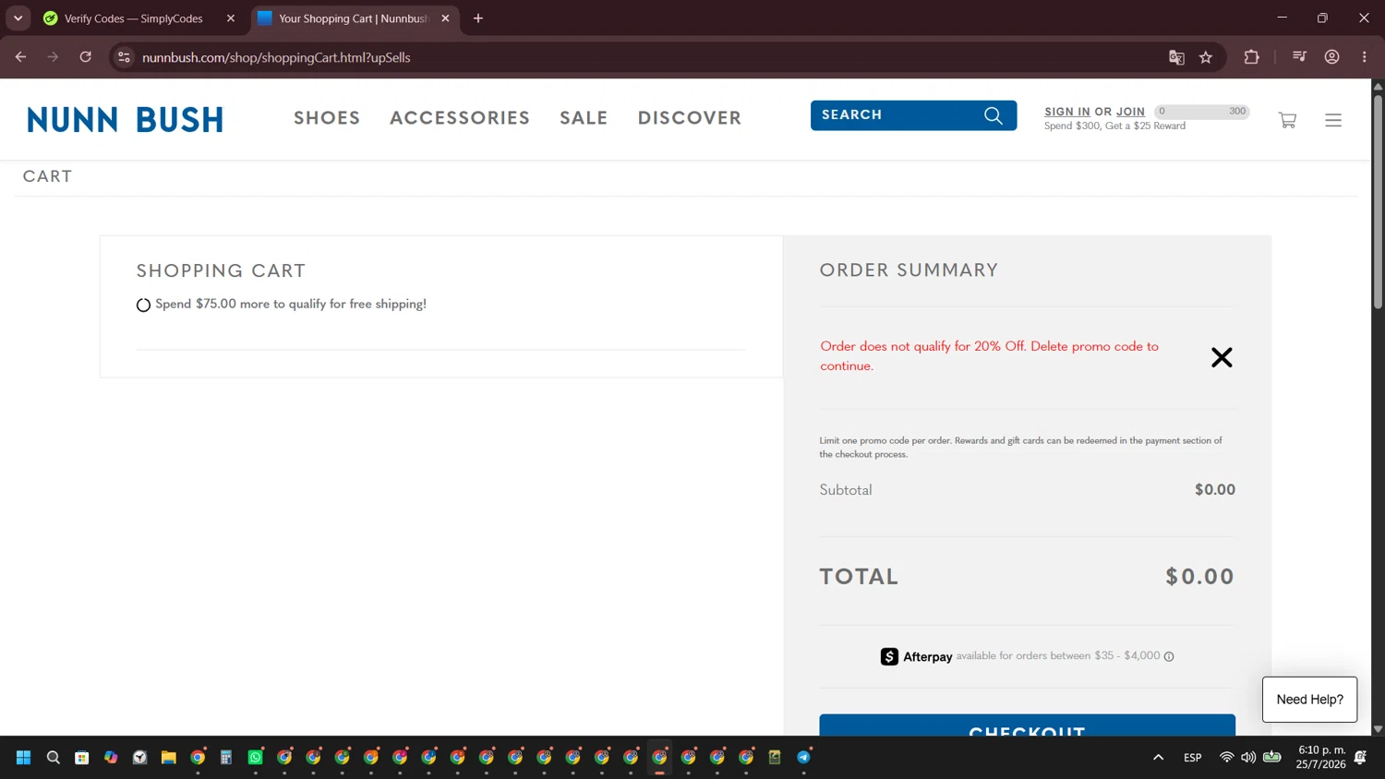Click into the SEARCH input field
Screen dimensions: 1385x779
click(x=896, y=115)
